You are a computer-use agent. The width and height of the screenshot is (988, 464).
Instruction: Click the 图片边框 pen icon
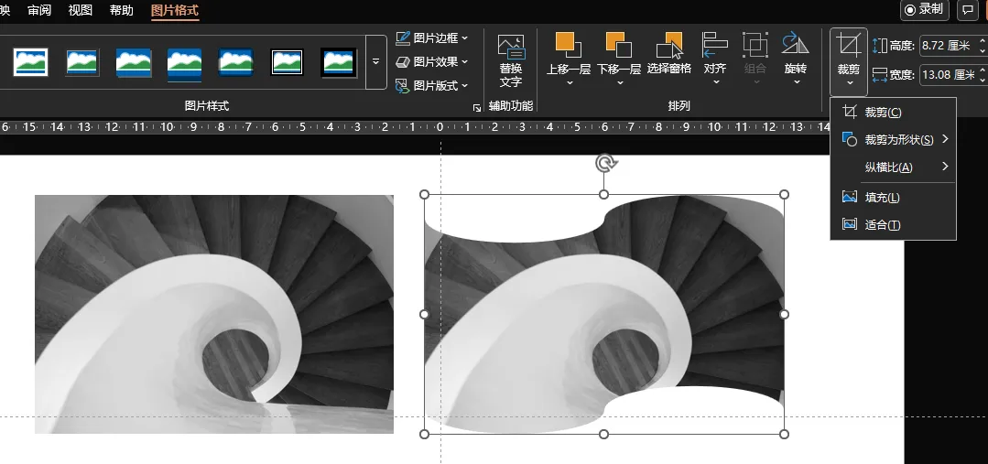coord(403,38)
